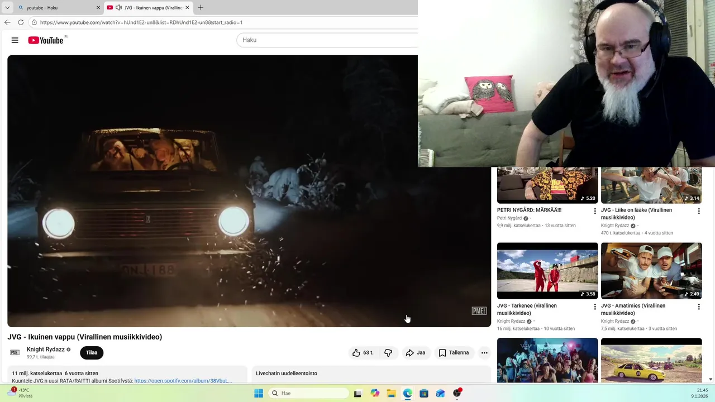
Task: Select the browser address bar URL
Action: tap(141, 22)
